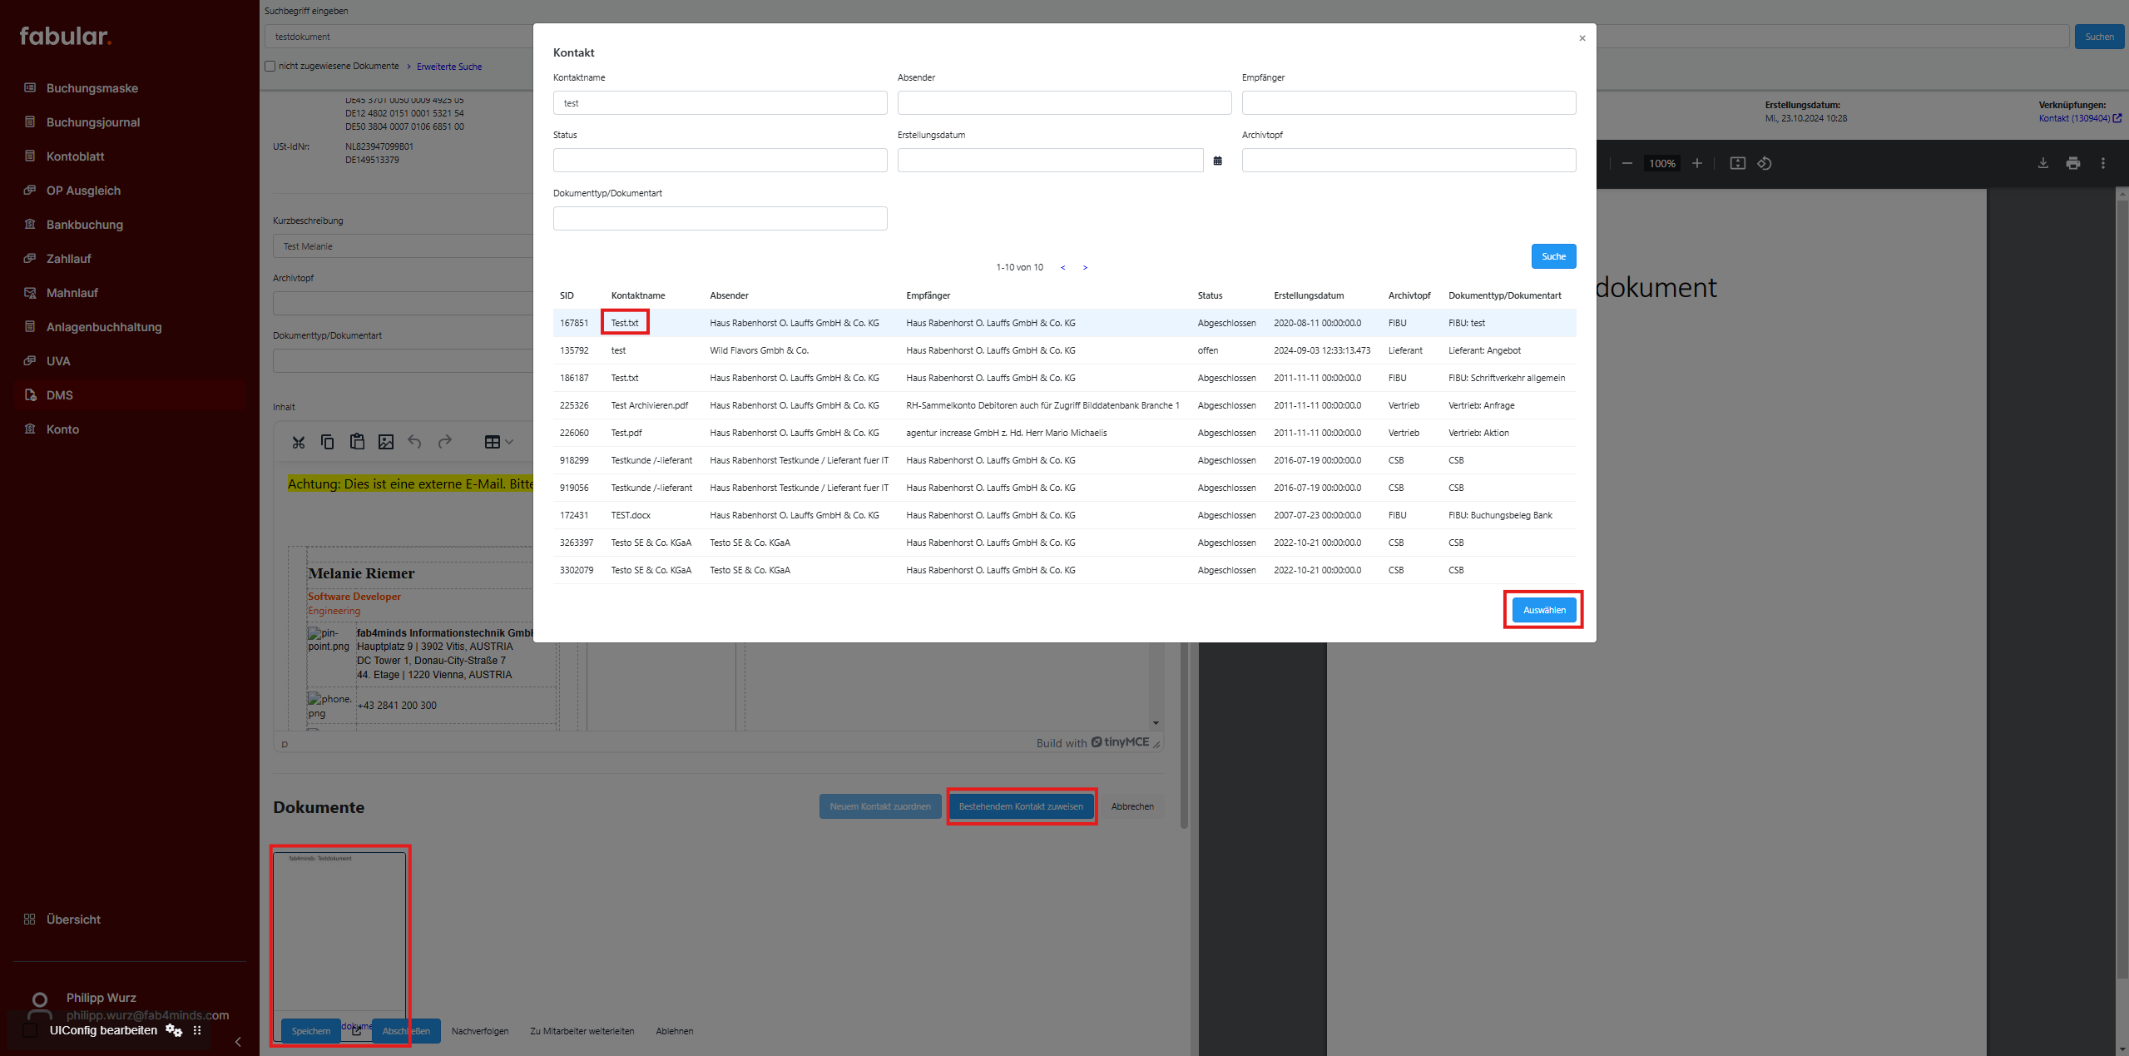The height and width of the screenshot is (1056, 2129).
Task: Select the Test Archivieren.pdf row
Action: pyautogui.click(x=649, y=405)
